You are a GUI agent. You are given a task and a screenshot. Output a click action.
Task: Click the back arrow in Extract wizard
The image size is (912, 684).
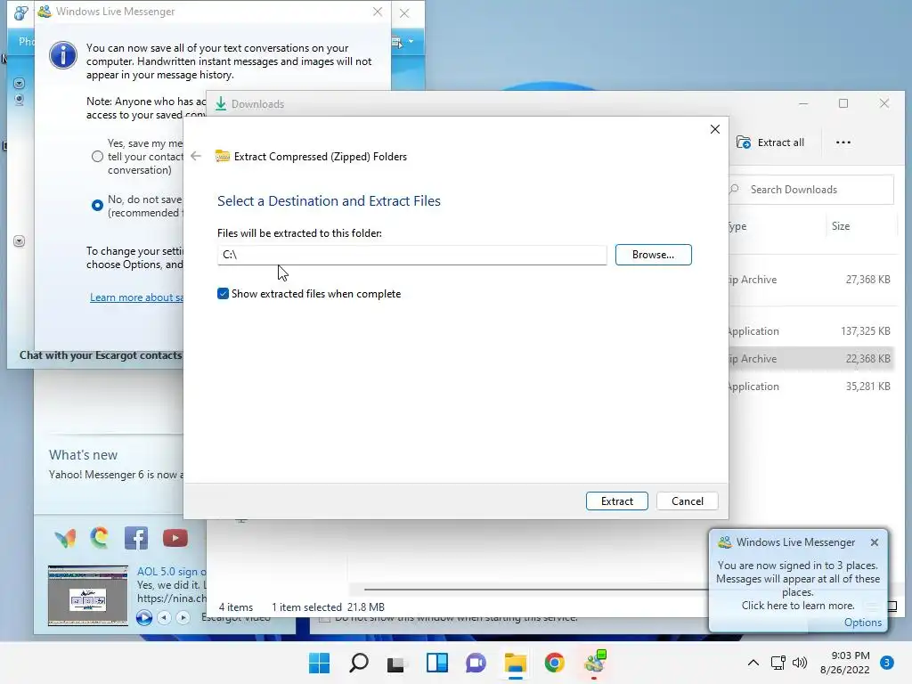point(196,156)
